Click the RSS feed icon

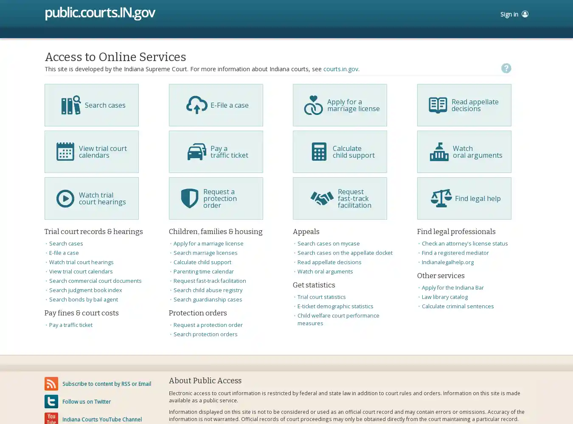click(51, 384)
